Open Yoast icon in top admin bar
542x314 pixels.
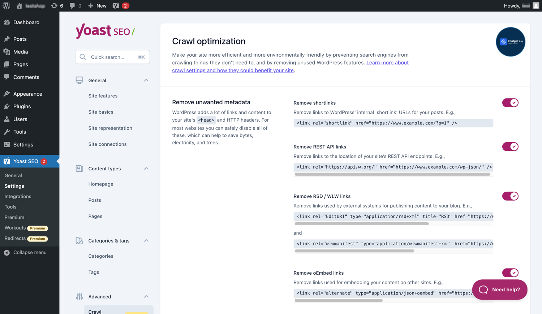pyautogui.click(x=116, y=6)
